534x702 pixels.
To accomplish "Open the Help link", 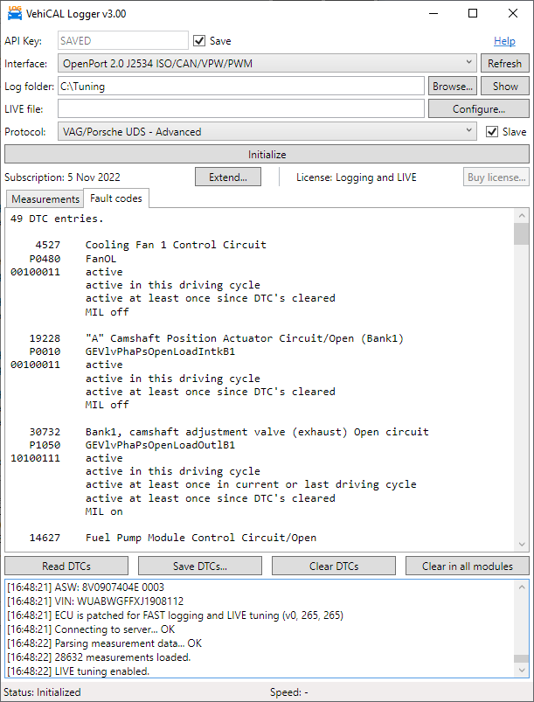I will 504,41.
